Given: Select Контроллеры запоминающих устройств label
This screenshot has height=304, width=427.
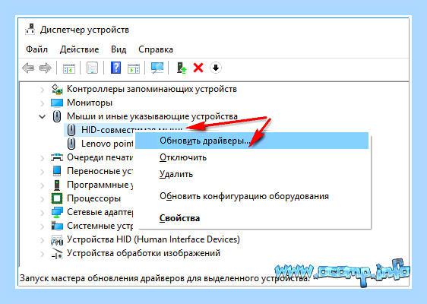Looking at the screenshot, I should 152,89.
